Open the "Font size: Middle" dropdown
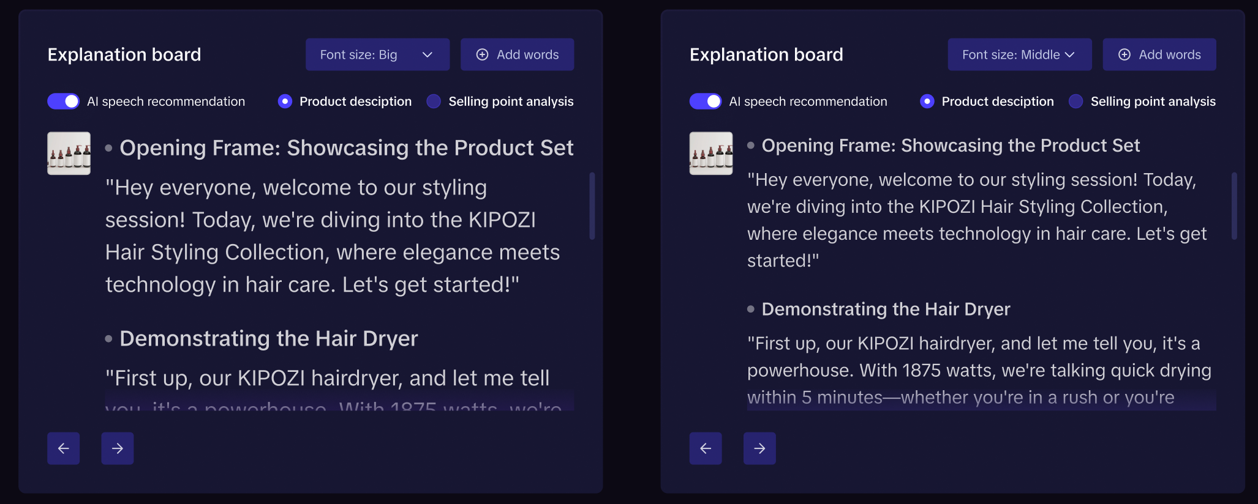Viewport: 1258px width, 504px height. [1020, 54]
